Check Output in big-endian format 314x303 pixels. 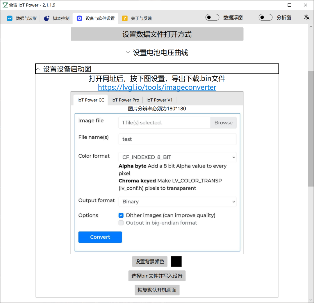tap(121, 223)
